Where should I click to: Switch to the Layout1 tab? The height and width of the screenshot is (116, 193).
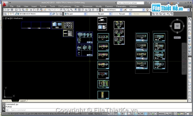pyautogui.click(x=23, y=101)
